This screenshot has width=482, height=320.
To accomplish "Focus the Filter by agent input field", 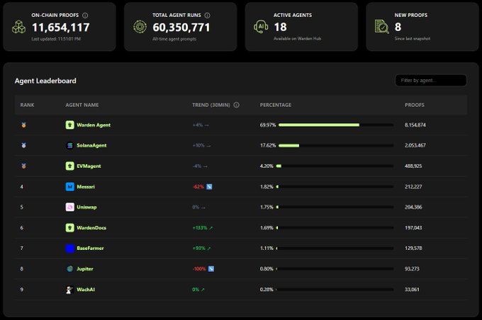I will click(430, 81).
